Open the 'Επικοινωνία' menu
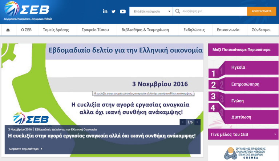This screenshot has height=161, width=279. [228, 30]
